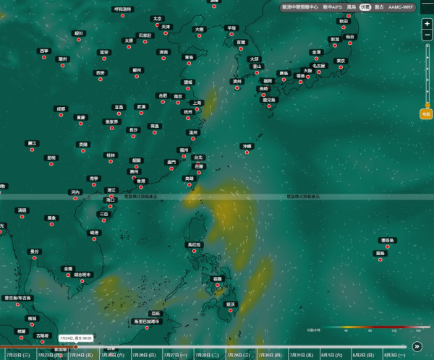The width and height of the screenshot is (434, 360).
Task: Click the 吉隆坡 city marker
Action: (43, 342)
